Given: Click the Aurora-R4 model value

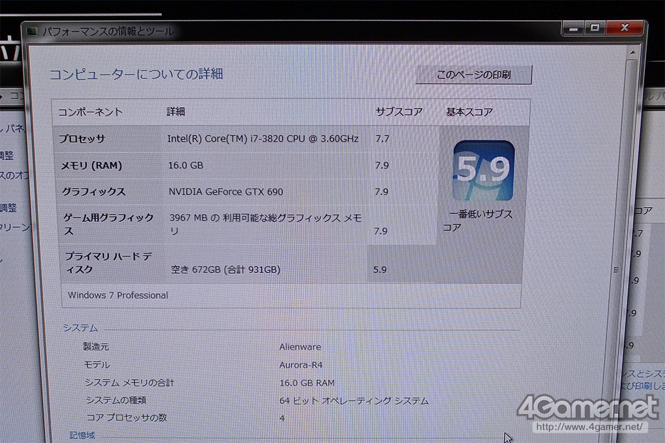Looking at the screenshot, I should click(x=301, y=365).
